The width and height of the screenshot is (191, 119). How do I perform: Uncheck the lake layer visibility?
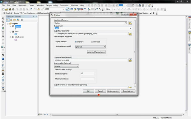click(x=13, y=32)
